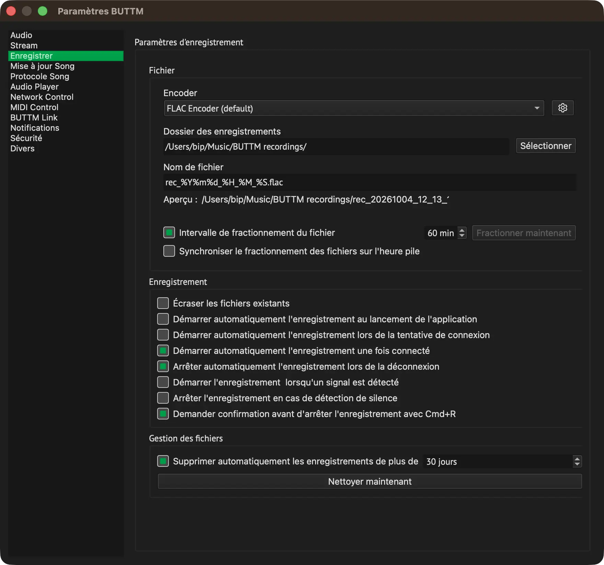Check 'Écraser les fichiers existants'
The width and height of the screenshot is (604, 565).
(x=163, y=303)
